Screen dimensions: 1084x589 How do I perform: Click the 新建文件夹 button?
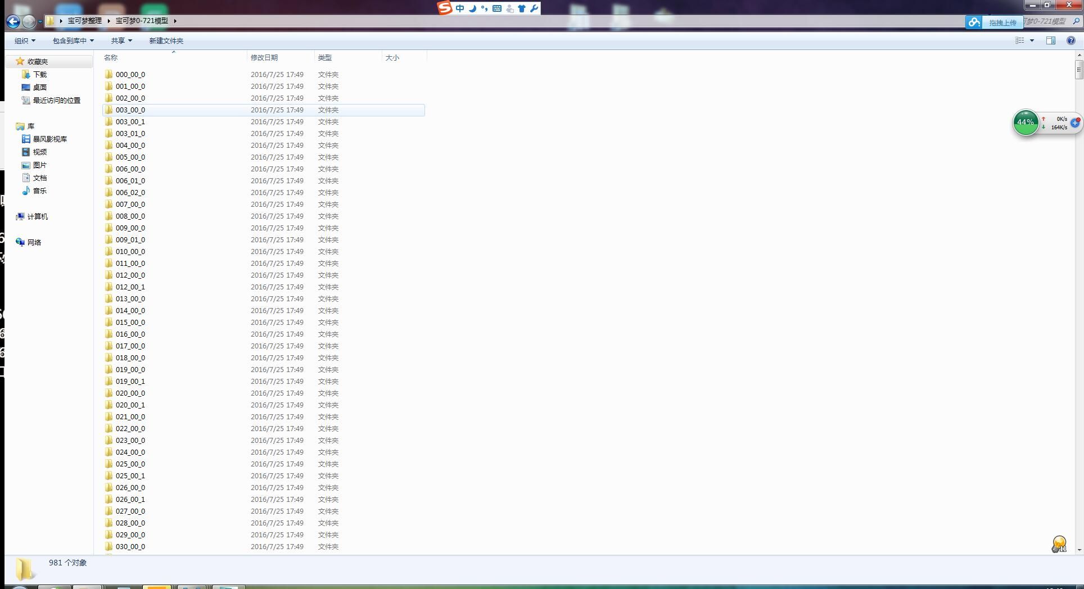166,40
